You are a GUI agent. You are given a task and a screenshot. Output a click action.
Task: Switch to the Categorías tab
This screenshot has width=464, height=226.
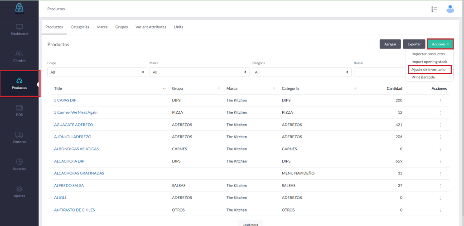(x=80, y=27)
